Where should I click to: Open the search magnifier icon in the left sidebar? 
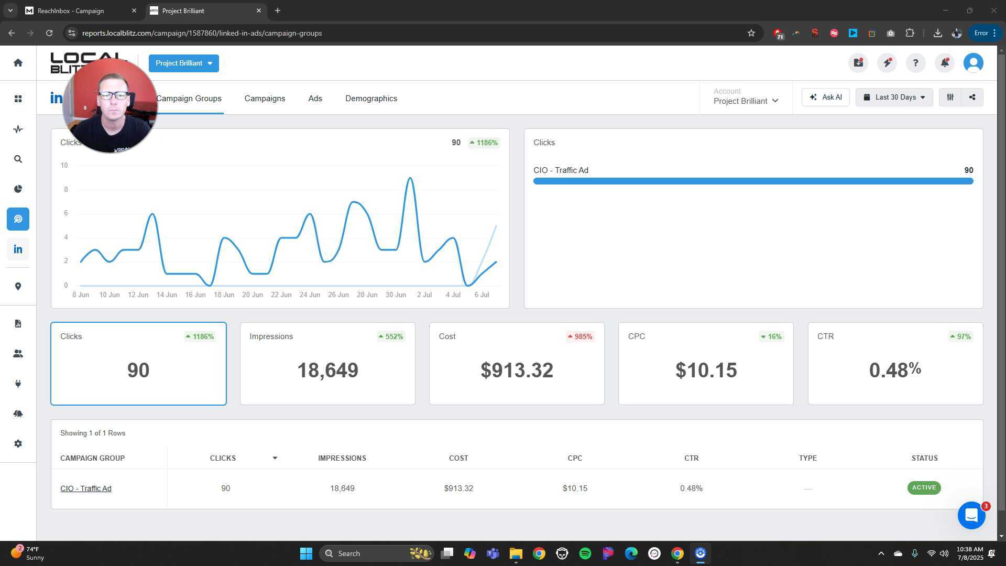click(18, 159)
